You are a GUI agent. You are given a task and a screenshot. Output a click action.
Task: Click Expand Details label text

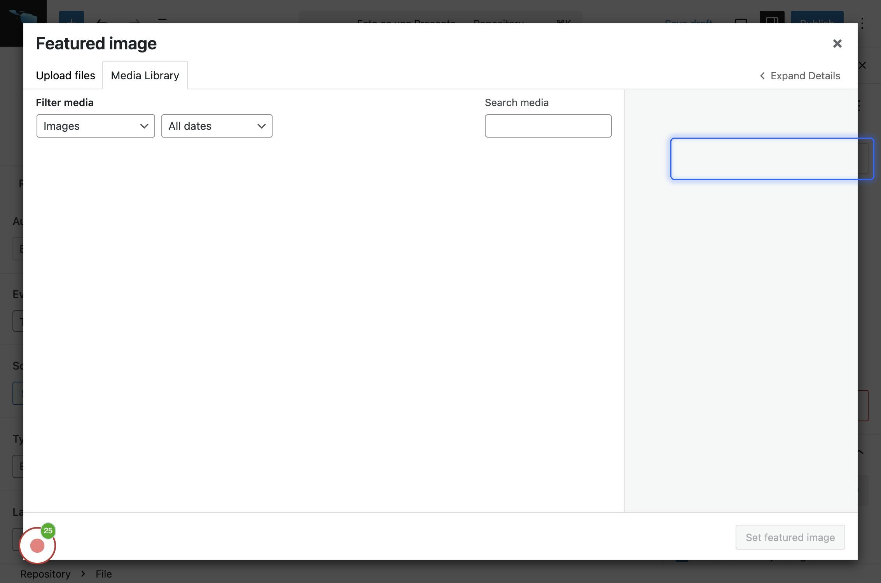coord(805,76)
